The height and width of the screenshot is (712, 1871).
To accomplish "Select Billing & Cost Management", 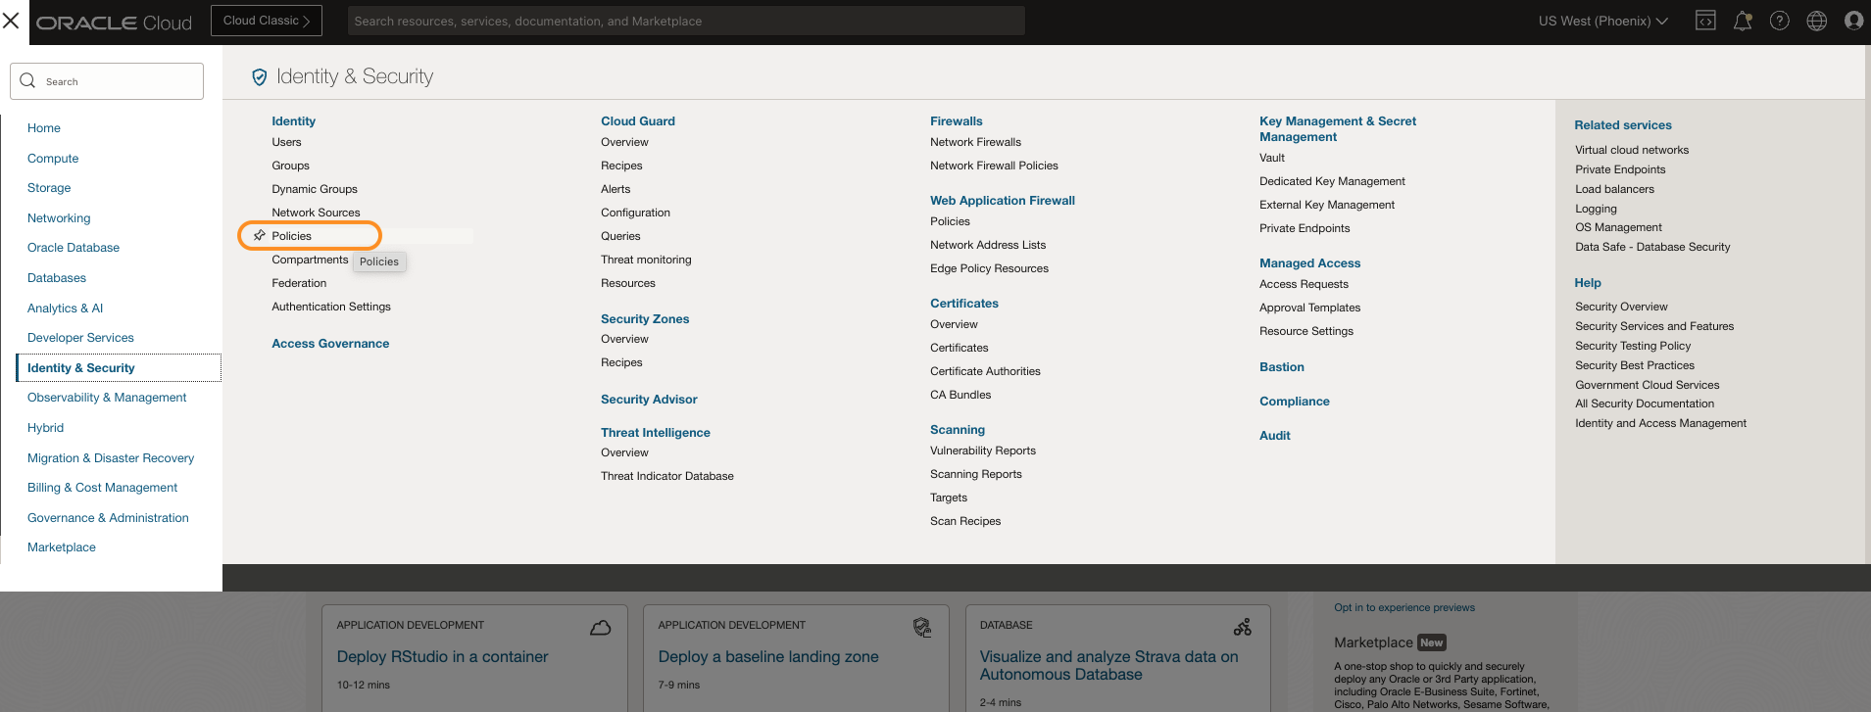I will (x=103, y=488).
